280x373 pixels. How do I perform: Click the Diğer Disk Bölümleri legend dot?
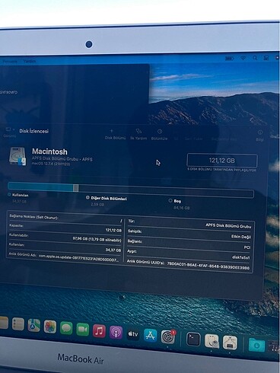[x=87, y=197]
